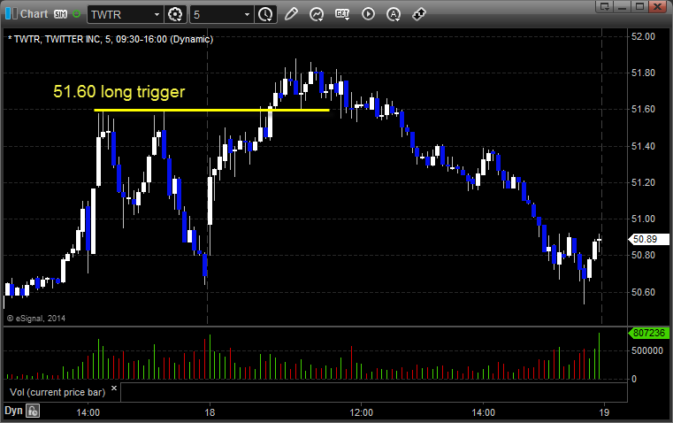Viewport: 673px width, 423px height.
Task: Click the 51.20 price axis label
Action: coord(644,183)
